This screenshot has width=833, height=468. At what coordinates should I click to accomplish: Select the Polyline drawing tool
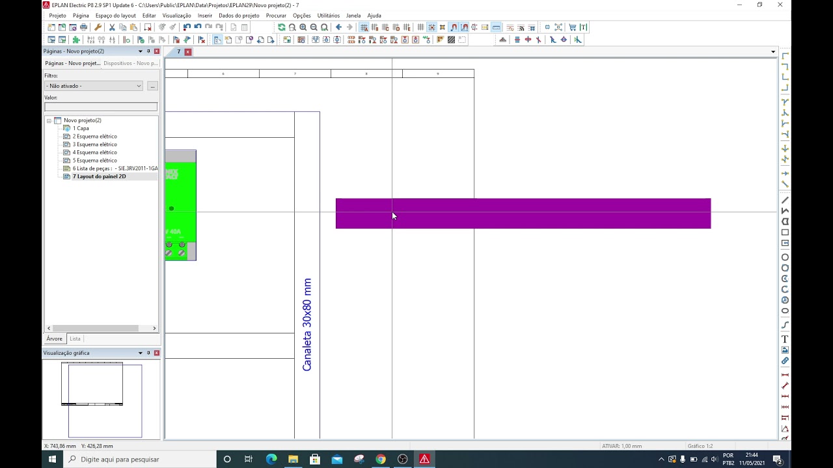pos(785,211)
